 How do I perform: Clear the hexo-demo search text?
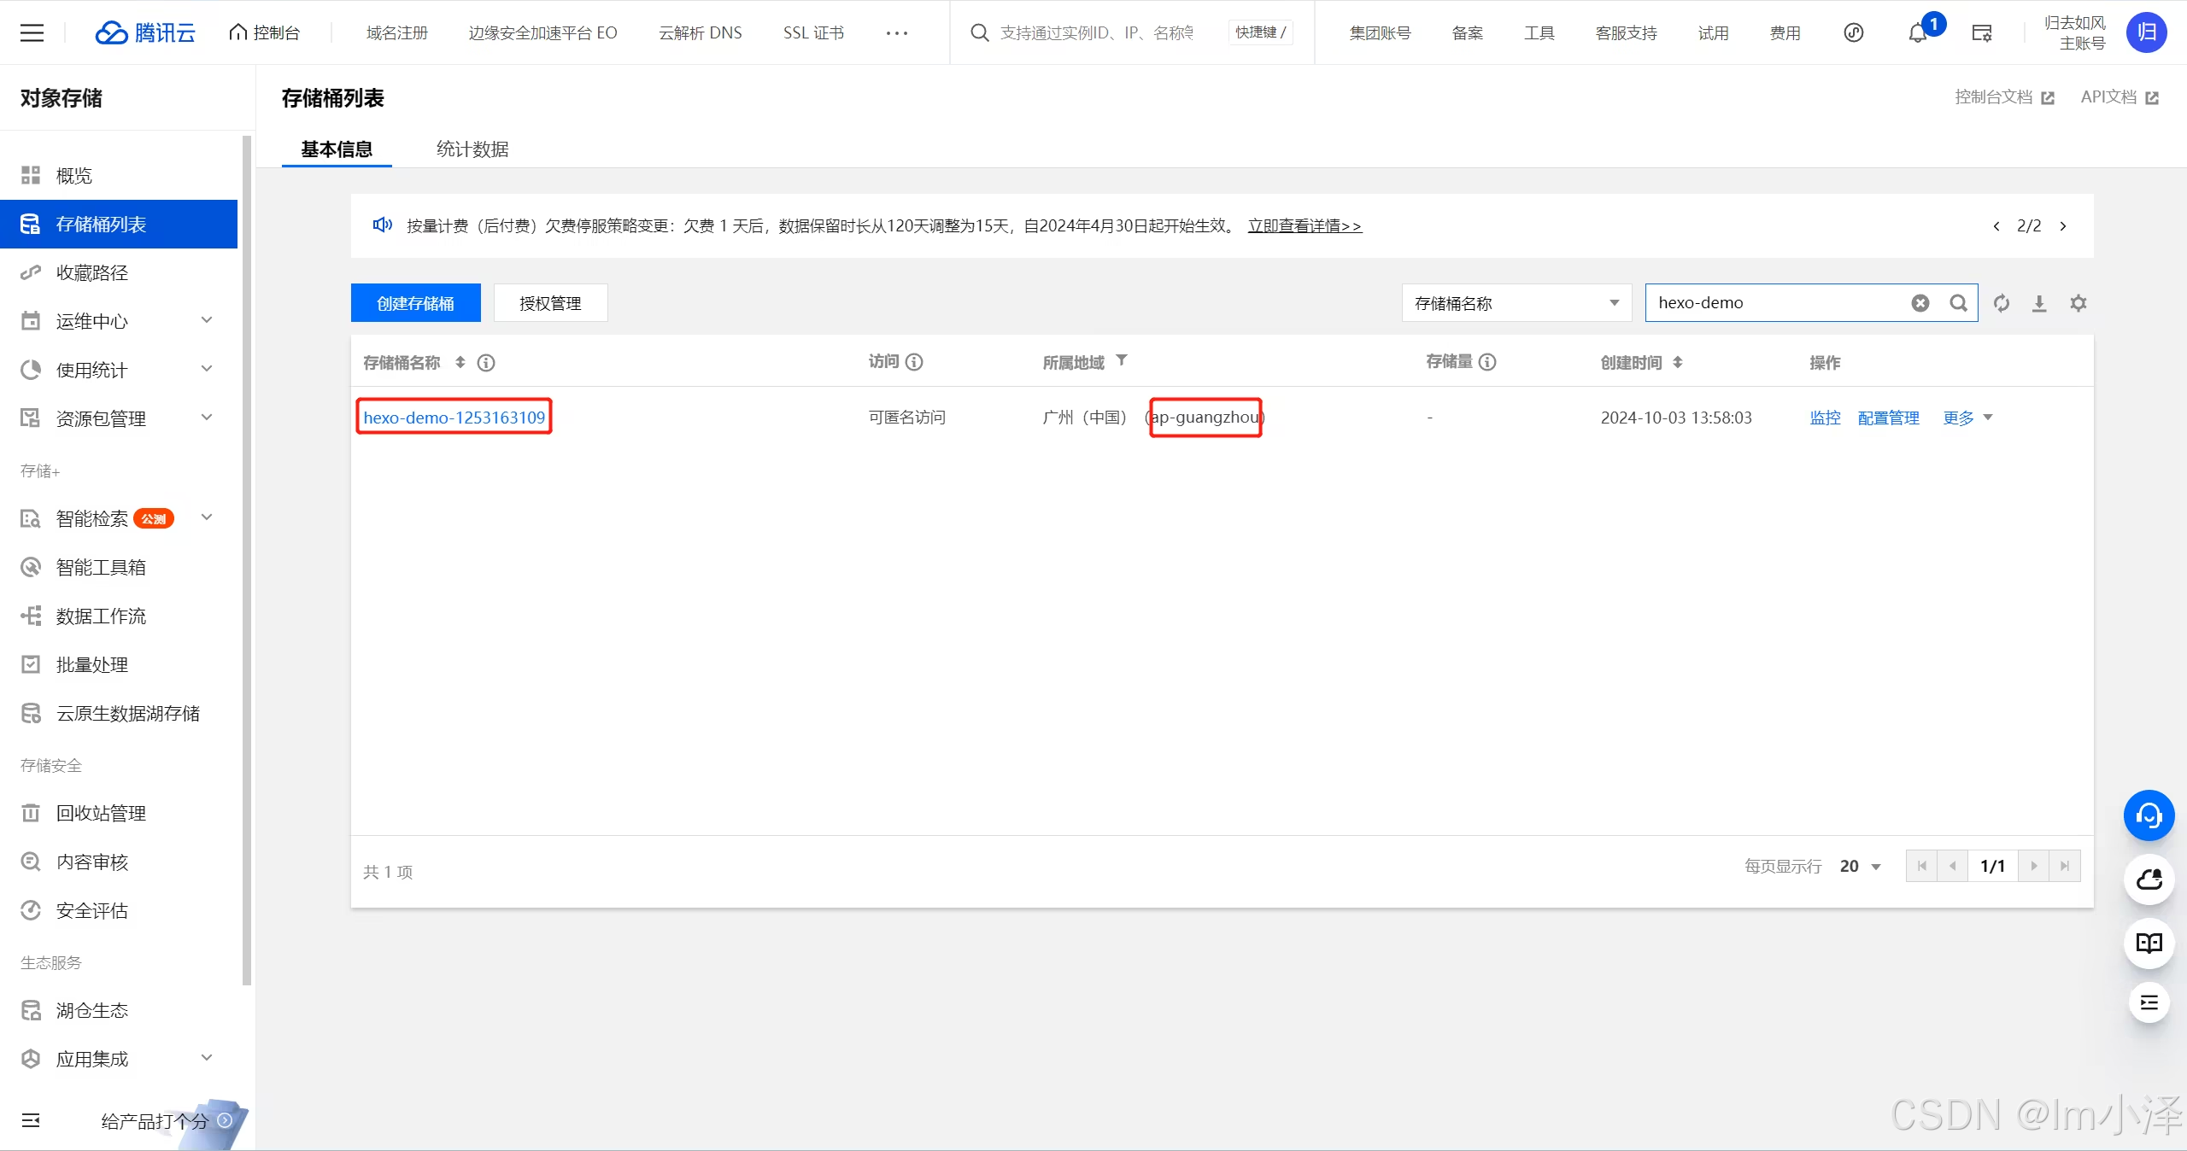point(1920,303)
